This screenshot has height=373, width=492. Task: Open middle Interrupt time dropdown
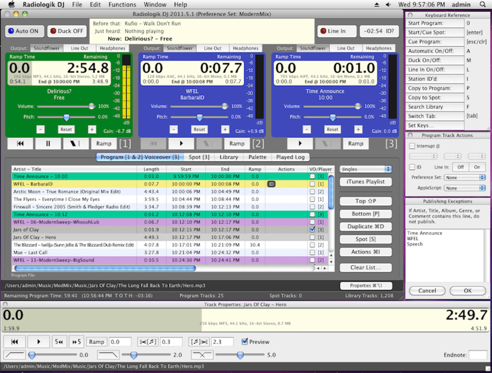pyautogui.click(x=452, y=156)
